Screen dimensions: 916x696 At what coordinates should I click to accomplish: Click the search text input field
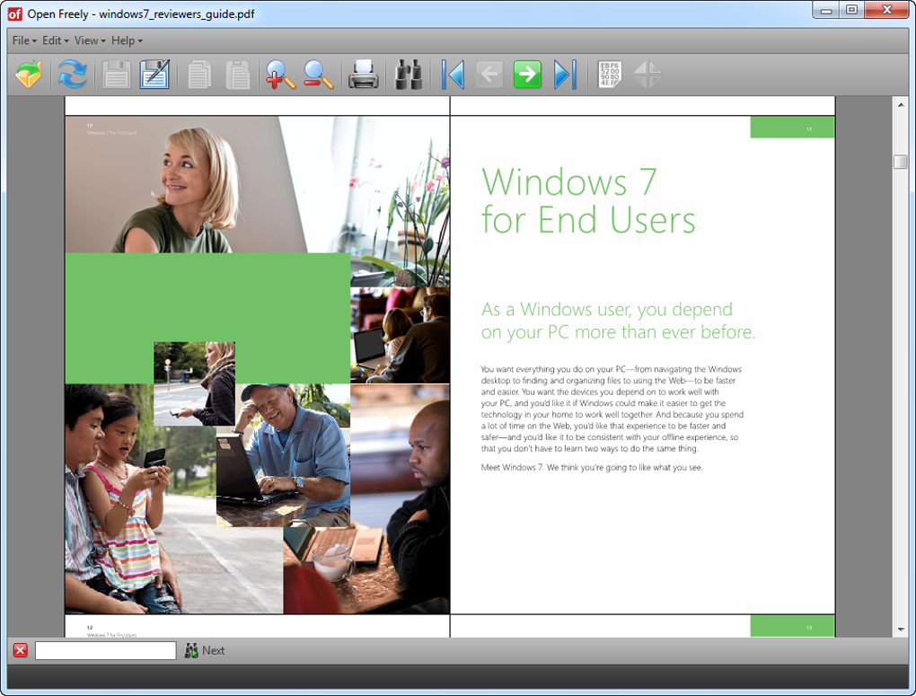[x=106, y=650]
